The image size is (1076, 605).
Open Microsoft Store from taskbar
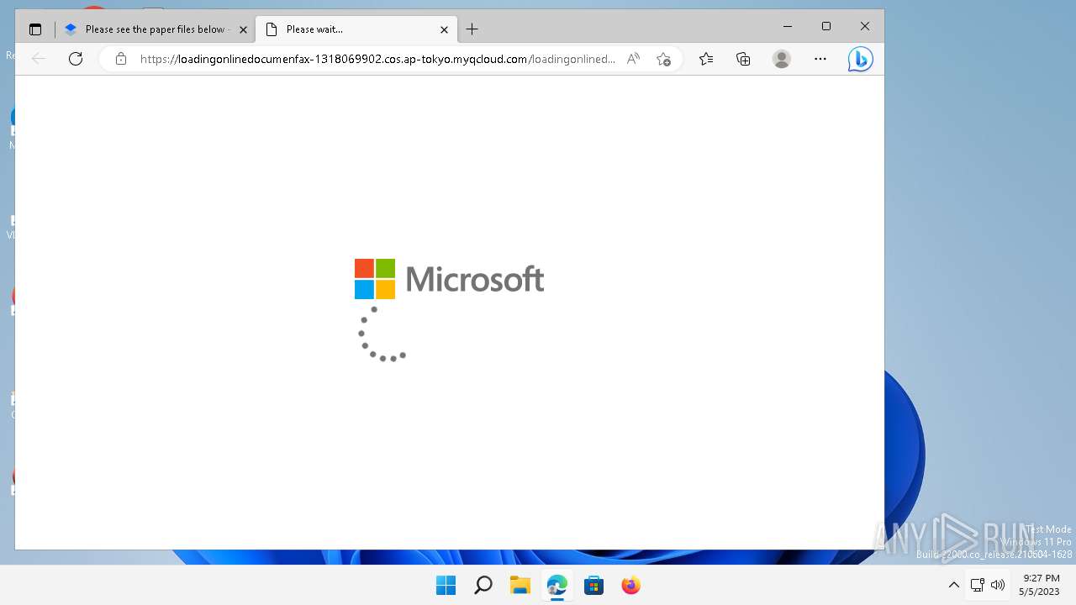click(x=593, y=585)
